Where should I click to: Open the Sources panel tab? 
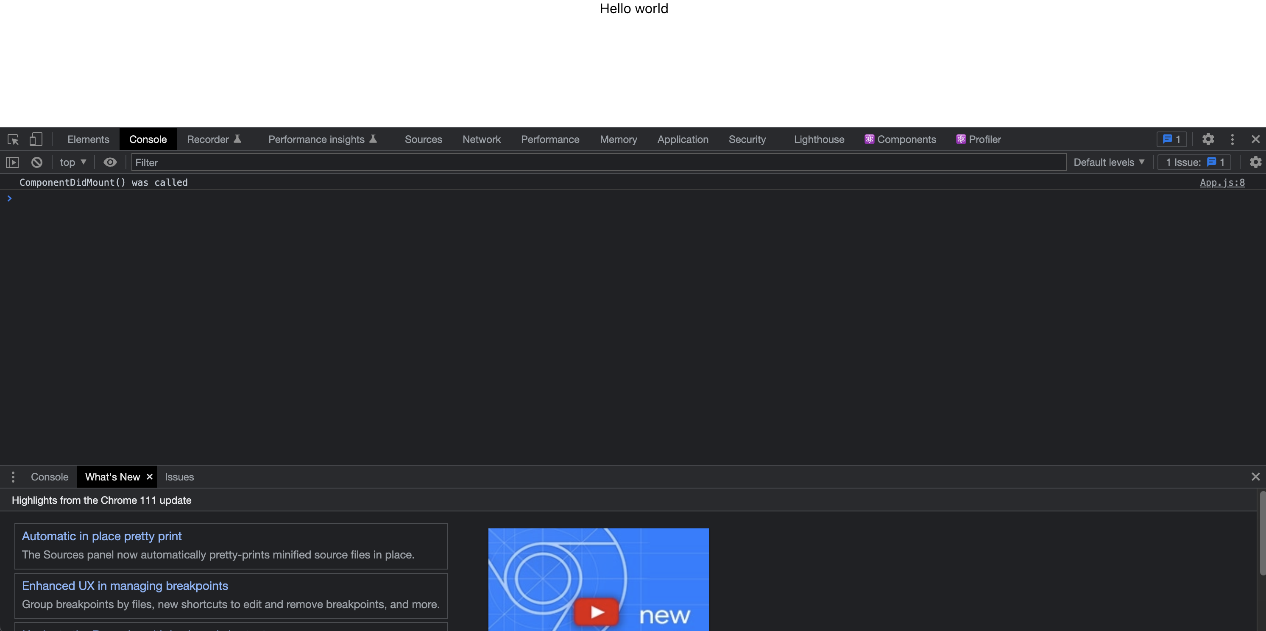(x=424, y=140)
